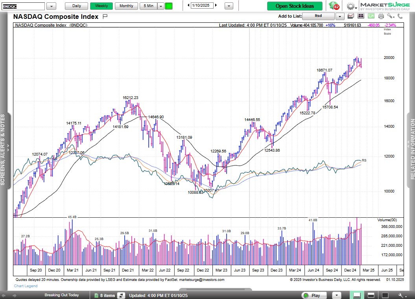Click the RS line label
Viewport: 415px width, 299px height.
[x=364, y=160]
